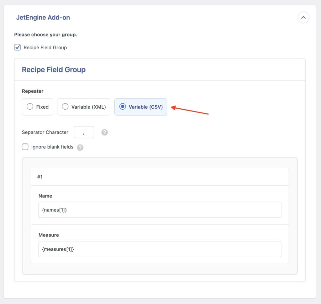Click the Recipe Field Group section title

point(53,69)
